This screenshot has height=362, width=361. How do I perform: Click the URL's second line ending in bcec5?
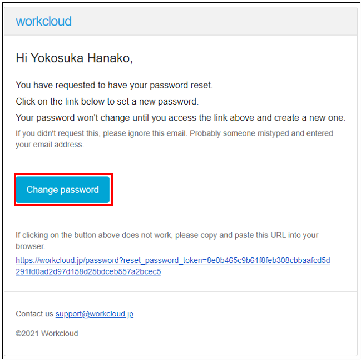(88, 272)
